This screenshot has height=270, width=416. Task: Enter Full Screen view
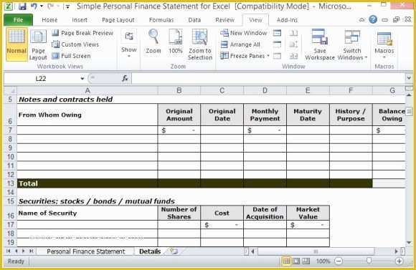tap(71, 56)
